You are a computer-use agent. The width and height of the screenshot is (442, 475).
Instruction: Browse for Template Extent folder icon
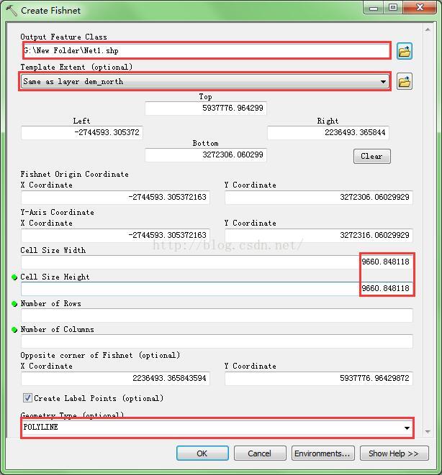(405, 81)
